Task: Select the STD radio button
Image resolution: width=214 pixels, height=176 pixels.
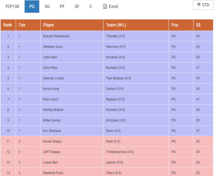Action: [x=199, y=4]
